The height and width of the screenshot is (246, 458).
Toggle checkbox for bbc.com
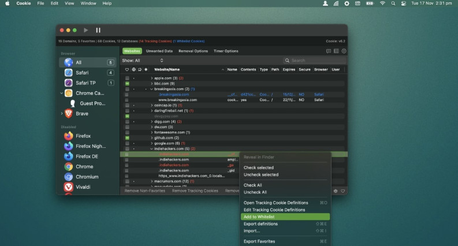point(127,84)
